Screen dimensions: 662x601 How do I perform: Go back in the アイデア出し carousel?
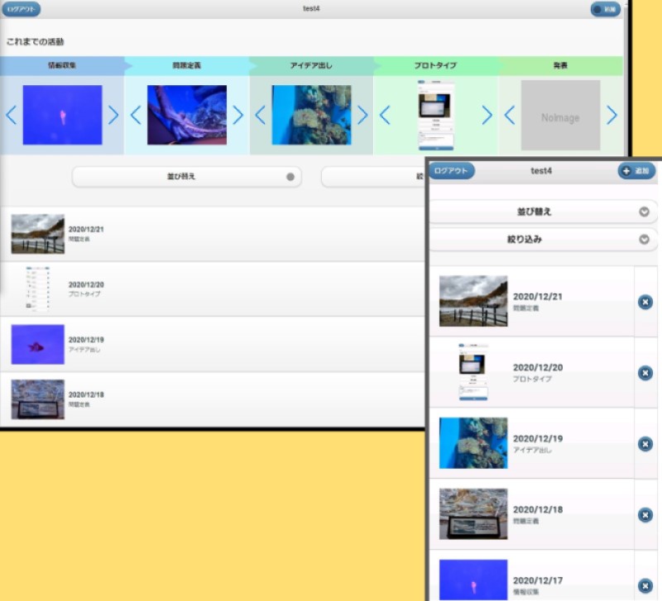[260, 115]
